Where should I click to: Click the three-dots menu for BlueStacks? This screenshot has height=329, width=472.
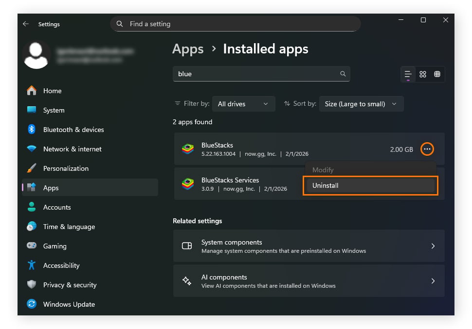(x=427, y=149)
